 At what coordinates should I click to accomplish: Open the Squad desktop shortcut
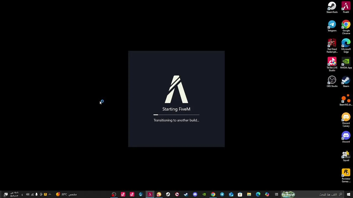pos(346,155)
